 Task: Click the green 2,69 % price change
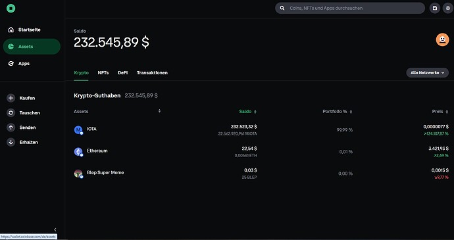point(441,155)
